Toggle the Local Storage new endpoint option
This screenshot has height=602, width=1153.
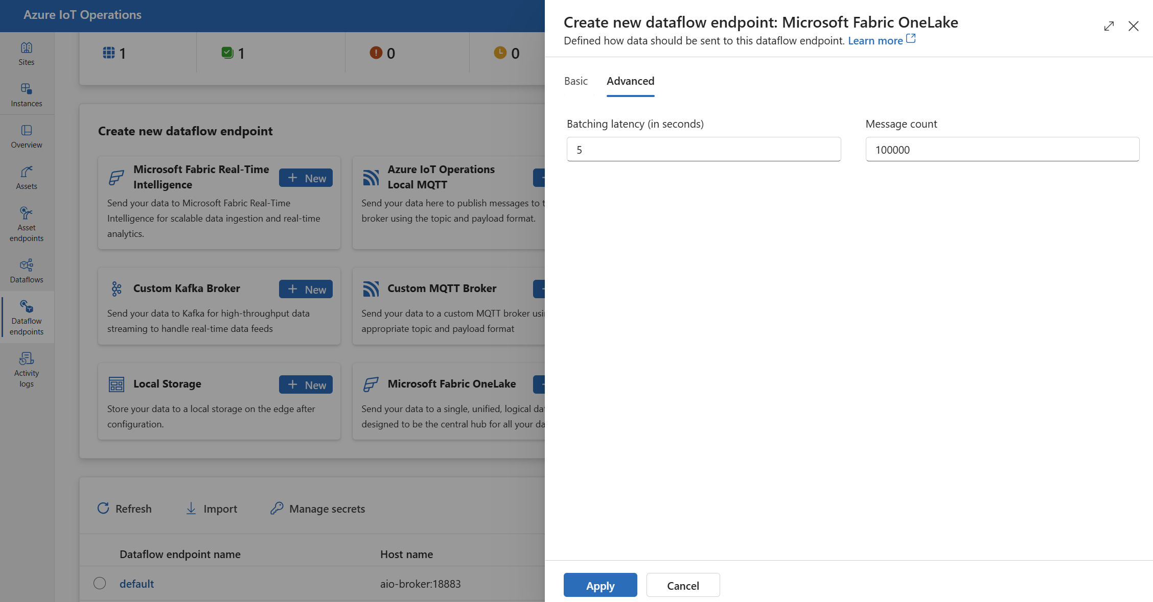pyautogui.click(x=306, y=384)
